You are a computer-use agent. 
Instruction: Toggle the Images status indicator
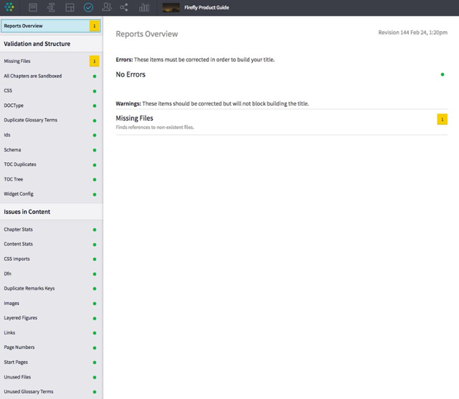tap(94, 303)
